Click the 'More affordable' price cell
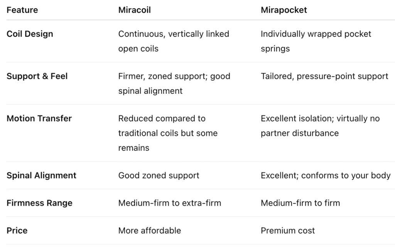 pos(149,231)
